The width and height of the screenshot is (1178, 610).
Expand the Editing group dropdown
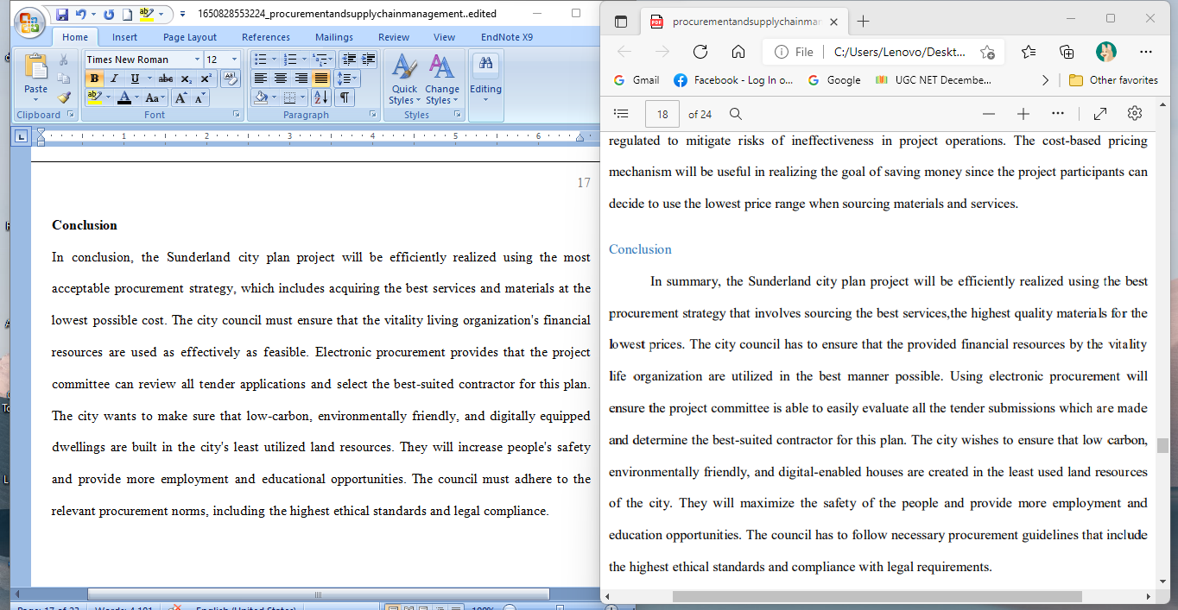coord(485,79)
